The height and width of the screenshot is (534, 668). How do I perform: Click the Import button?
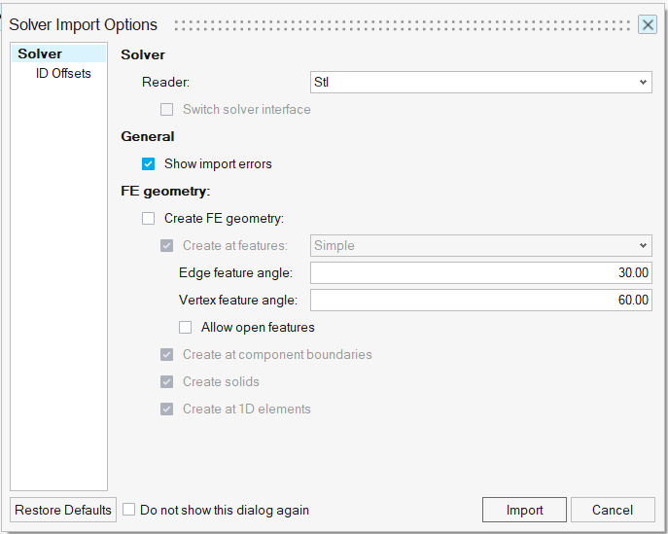(x=524, y=510)
